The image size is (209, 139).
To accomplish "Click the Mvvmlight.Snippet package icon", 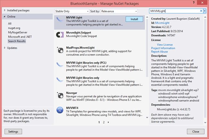I will pos(60,35).
